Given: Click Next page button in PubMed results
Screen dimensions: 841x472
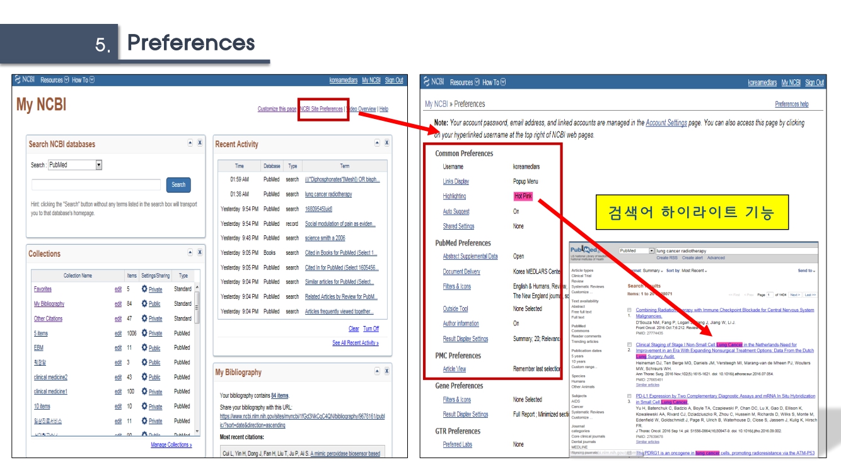Looking at the screenshot, I should (795, 295).
